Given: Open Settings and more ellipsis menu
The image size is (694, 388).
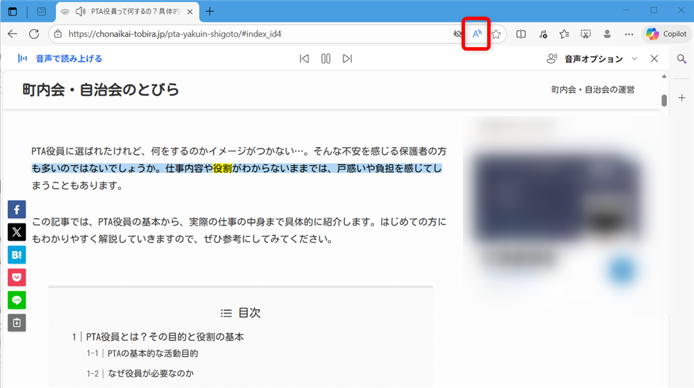Looking at the screenshot, I should pos(629,34).
